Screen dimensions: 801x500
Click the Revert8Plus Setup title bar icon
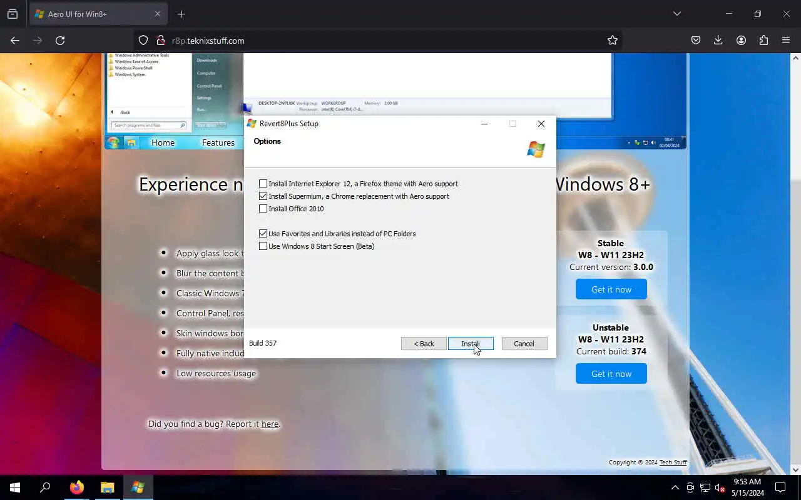(x=252, y=124)
